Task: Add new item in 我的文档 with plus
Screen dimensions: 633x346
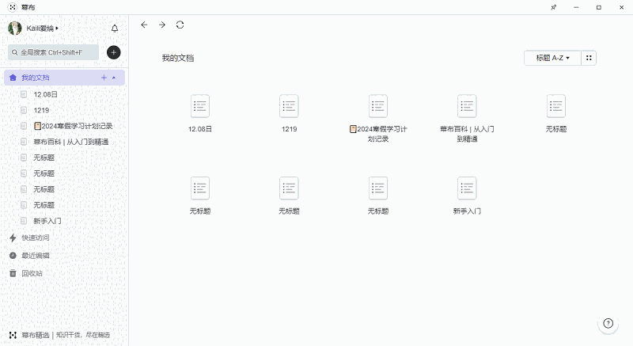Action: click(x=104, y=78)
